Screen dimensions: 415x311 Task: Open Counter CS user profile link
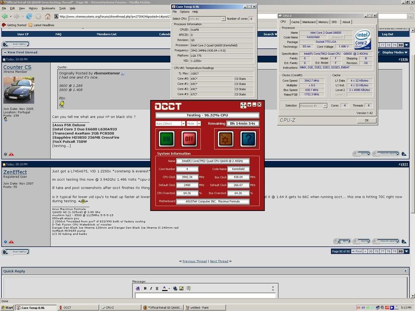tap(17, 67)
